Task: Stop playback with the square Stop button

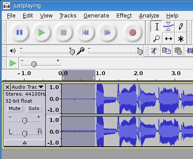Action: pyautogui.click(x=63, y=32)
